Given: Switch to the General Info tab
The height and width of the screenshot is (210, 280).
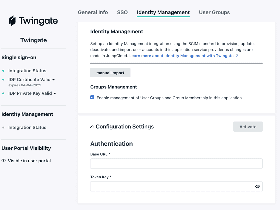Looking at the screenshot, I should (x=93, y=12).
